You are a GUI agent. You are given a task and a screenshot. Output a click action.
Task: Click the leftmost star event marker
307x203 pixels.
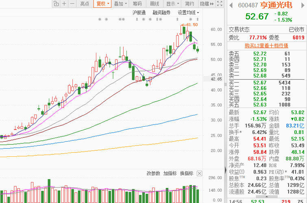point(100,19)
